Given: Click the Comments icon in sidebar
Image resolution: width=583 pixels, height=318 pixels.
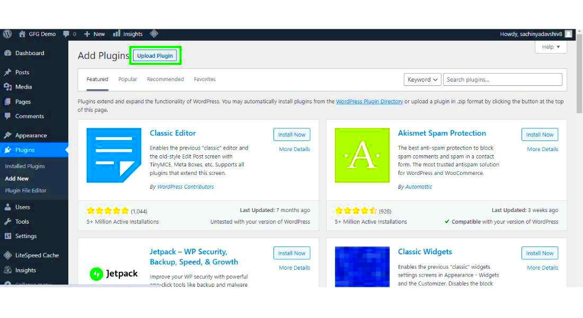Looking at the screenshot, I should pos(8,116).
